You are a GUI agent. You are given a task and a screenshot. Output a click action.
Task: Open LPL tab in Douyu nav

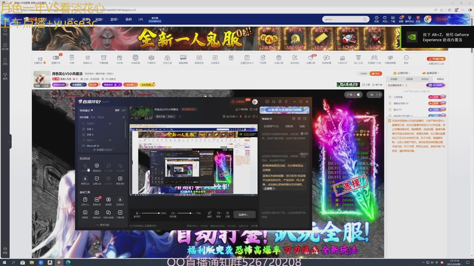tap(141, 20)
